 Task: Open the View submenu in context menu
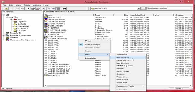[94, 41]
